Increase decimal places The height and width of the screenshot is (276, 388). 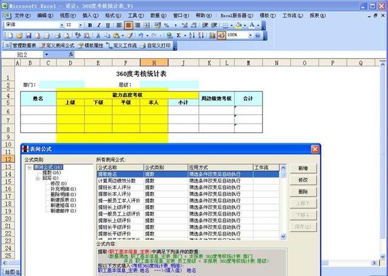pos(184,25)
